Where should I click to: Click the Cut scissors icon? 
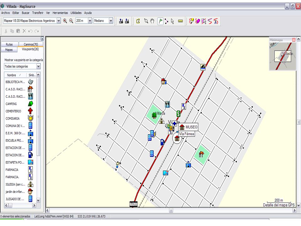click(x=6, y=31)
